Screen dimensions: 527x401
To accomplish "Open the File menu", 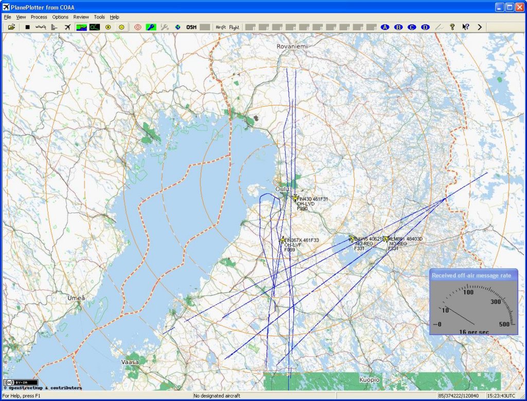I will [x=8, y=17].
